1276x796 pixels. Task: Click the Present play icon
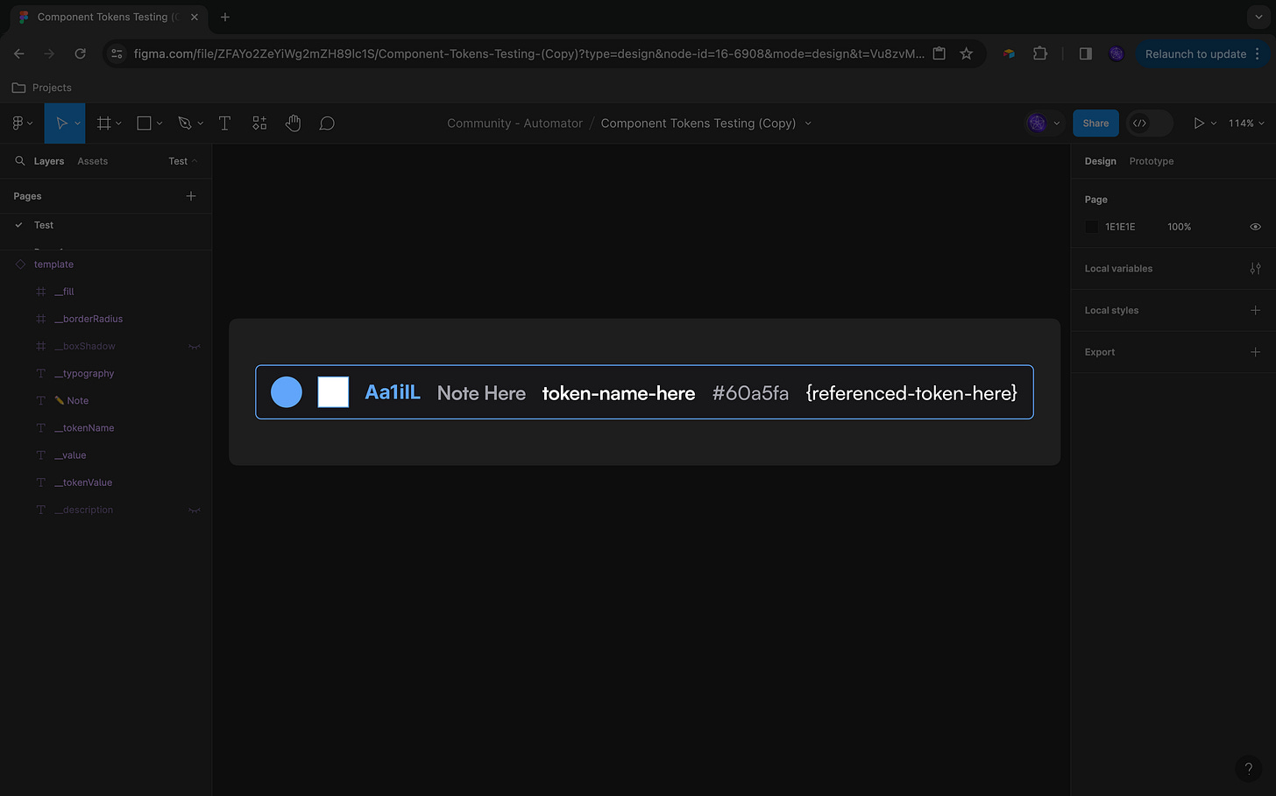(x=1199, y=123)
